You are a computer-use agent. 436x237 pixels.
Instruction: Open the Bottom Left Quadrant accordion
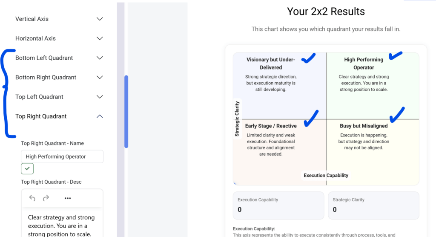coord(100,58)
